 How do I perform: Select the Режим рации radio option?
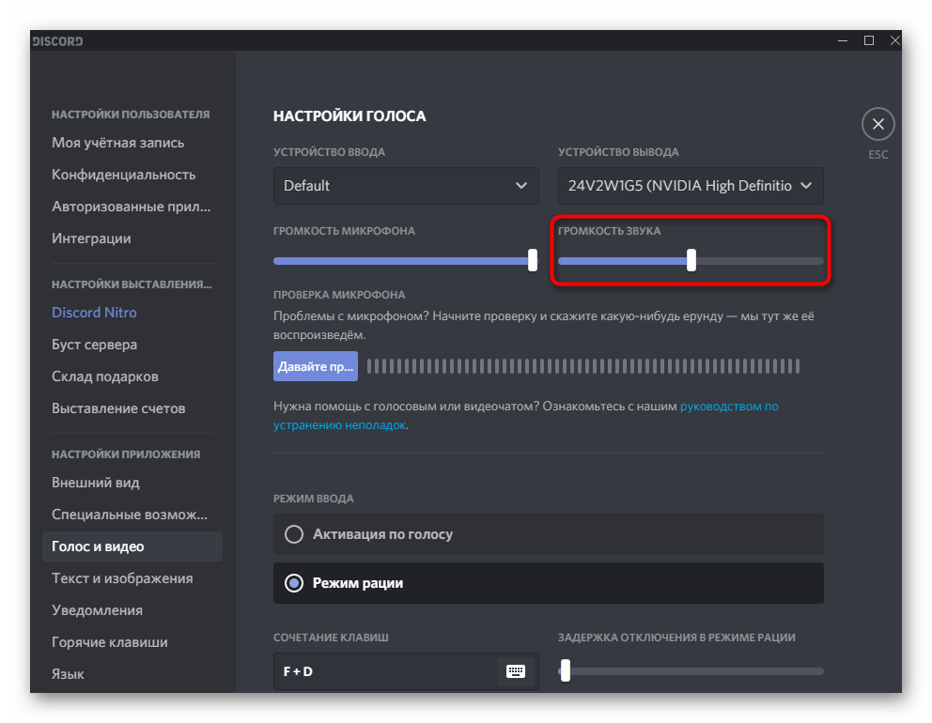[x=294, y=583]
